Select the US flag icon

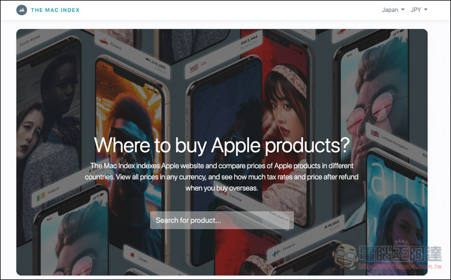(x=194, y=68)
